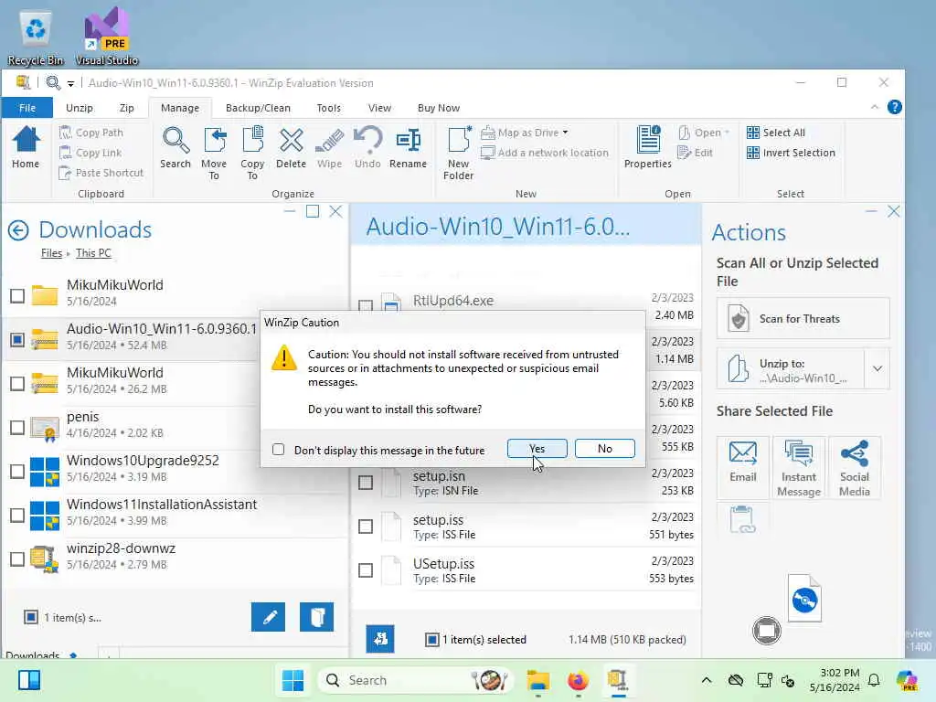The width and height of the screenshot is (936, 702).
Task: Create a New Folder from ribbon
Action: click(x=459, y=154)
